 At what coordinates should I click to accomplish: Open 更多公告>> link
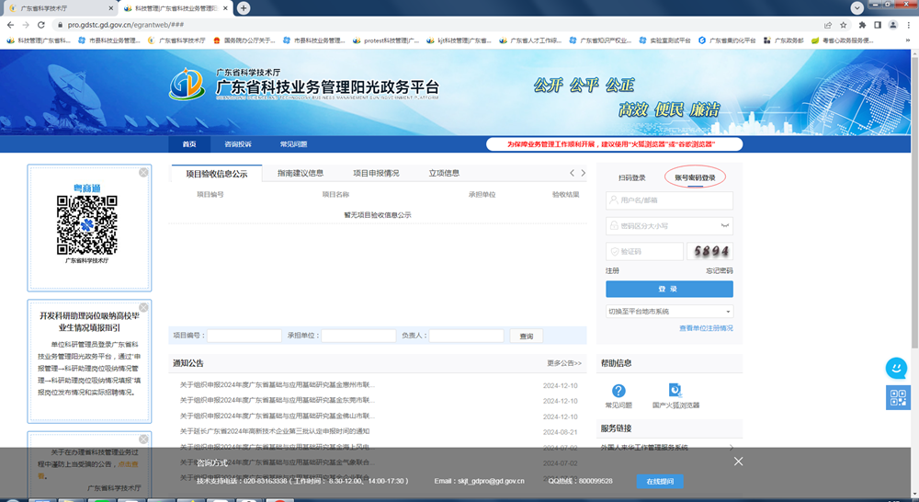point(564,363)
